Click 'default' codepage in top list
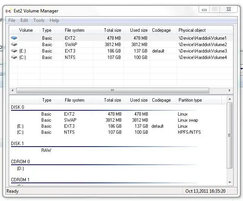The width and height of the screenshot is (243, 201). [x=158, y=51]
